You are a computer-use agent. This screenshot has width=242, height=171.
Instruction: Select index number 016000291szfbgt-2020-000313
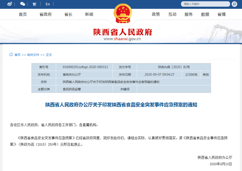[x=85, y=67]
